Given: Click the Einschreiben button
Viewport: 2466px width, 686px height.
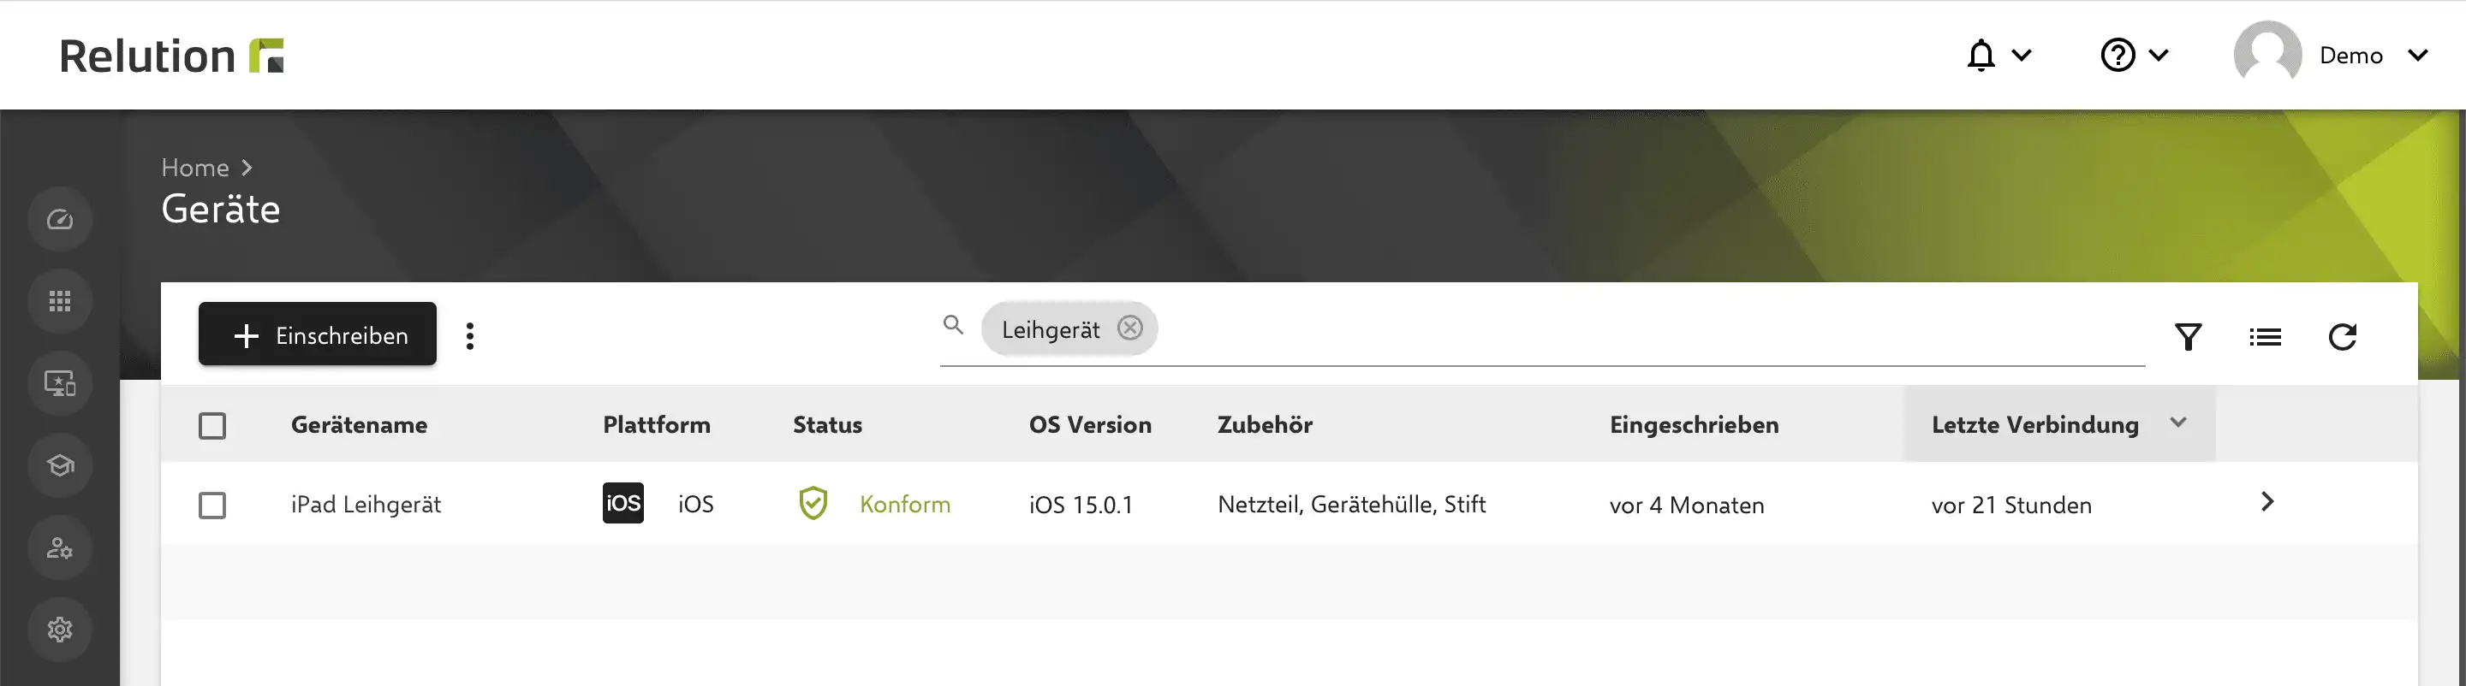Looking at the screenshot, I should coord(318,334).
